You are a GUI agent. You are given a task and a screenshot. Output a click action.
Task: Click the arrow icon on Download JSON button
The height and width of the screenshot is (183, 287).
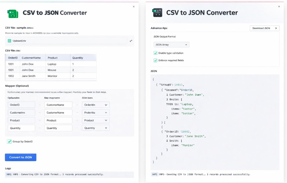276,28
